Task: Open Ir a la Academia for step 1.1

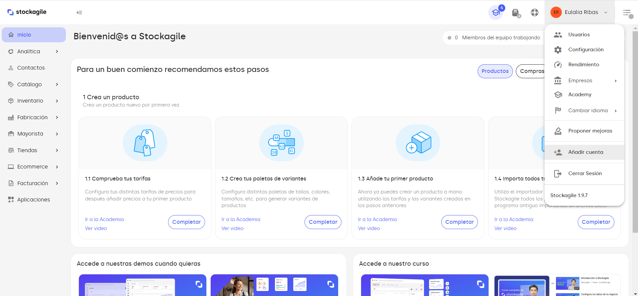Action: (105, 219)
